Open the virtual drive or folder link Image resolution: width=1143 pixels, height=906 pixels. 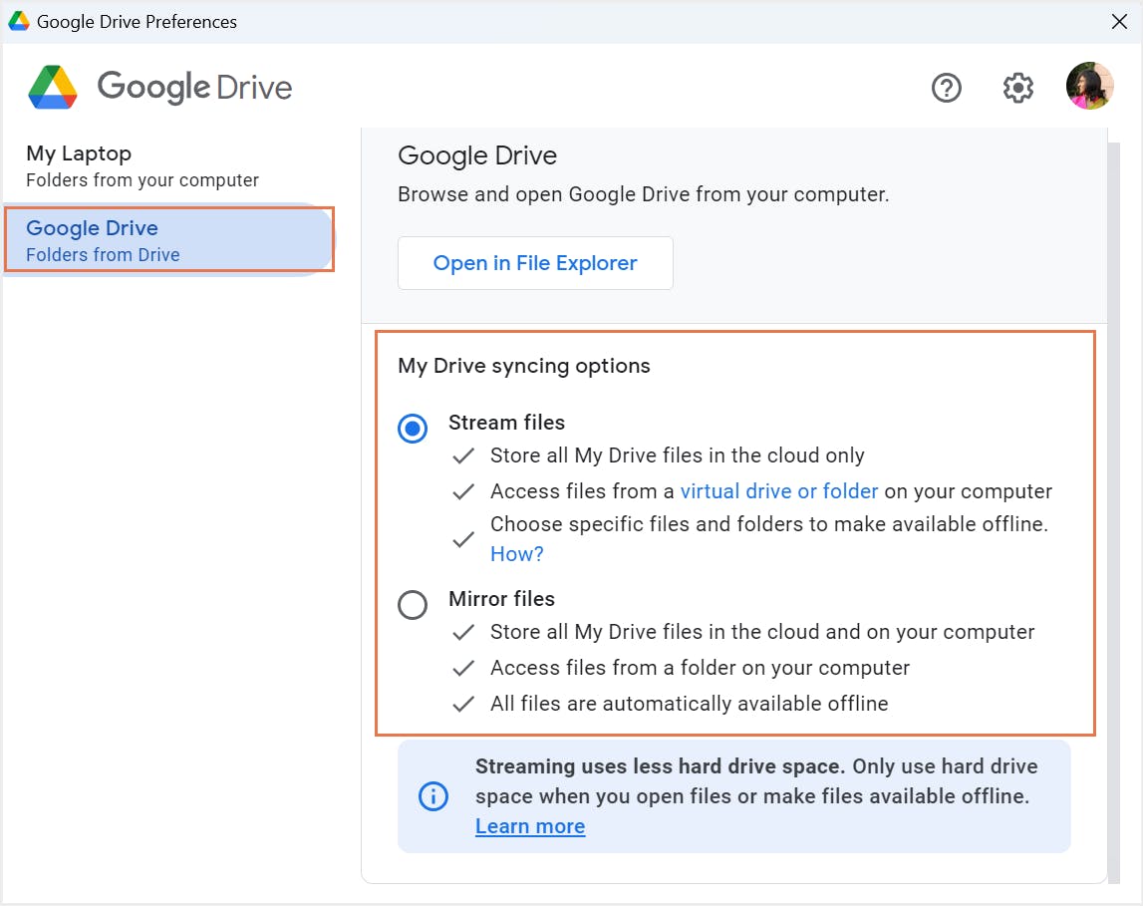[779, 491]
